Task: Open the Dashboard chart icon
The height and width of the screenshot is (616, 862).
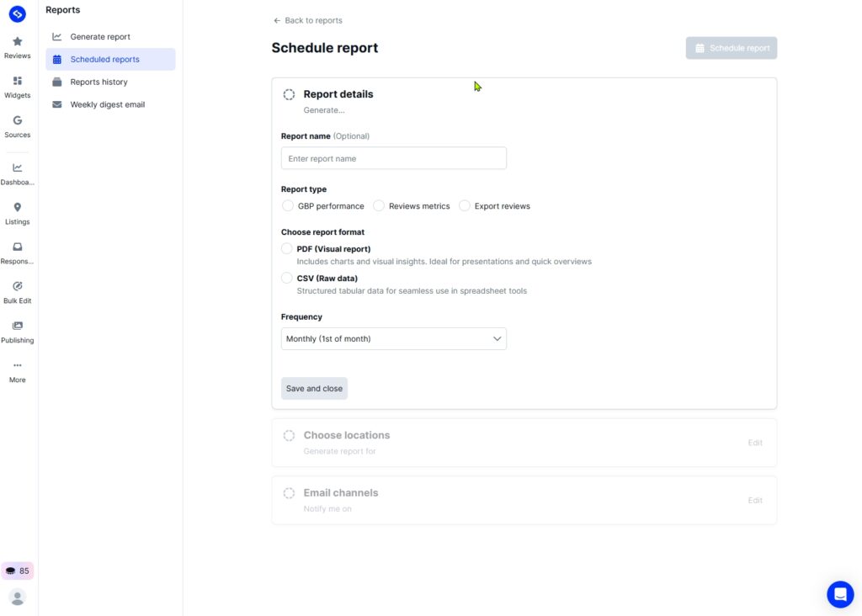Action: tap(17, 167)
